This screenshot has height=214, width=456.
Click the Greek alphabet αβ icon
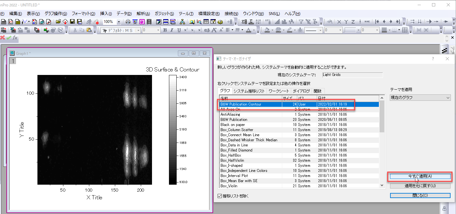coord(207,30)
